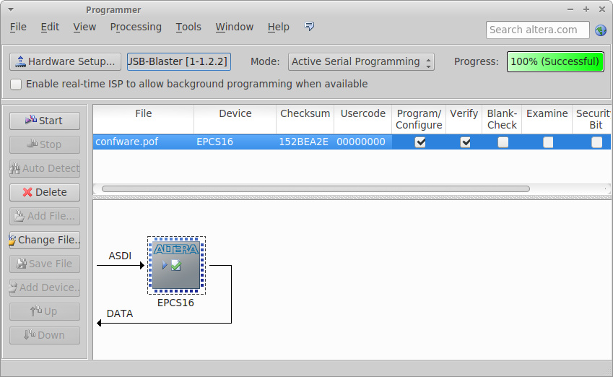This screenshot has height=377, width=613.
Task: Open the Edit menu
Action: [x=50, y=27]
